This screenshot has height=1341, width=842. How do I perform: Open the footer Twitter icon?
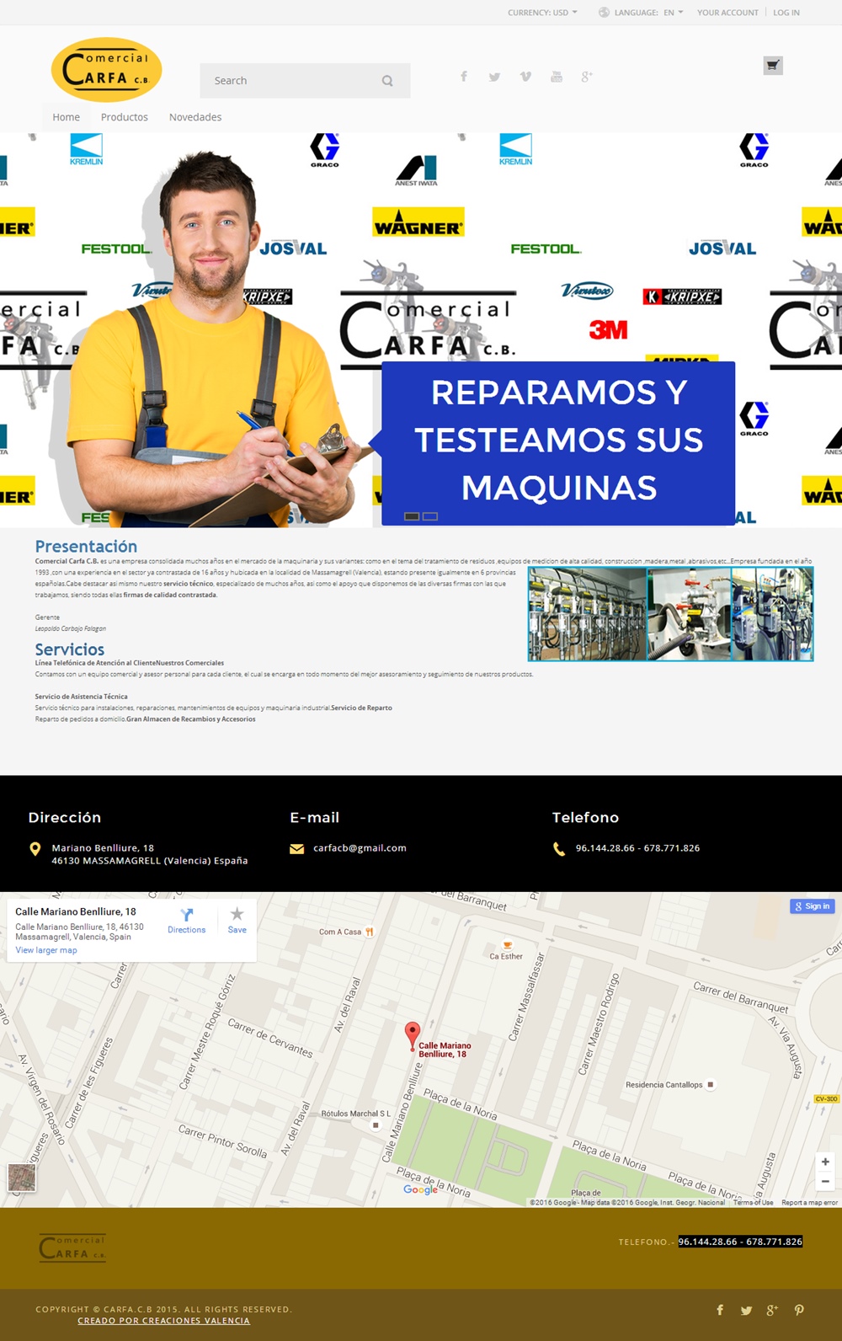(746, 1310)
